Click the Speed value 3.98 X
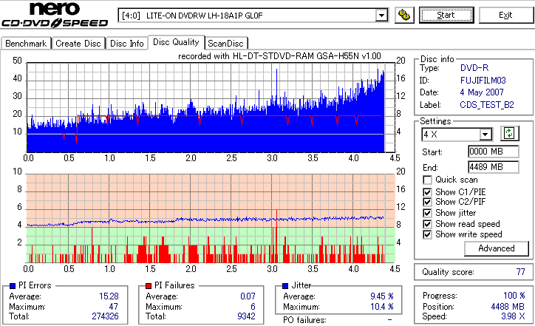535x326 pixels. click(x=513, y=316)
